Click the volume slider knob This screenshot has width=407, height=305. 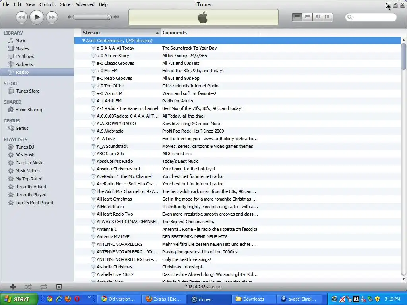[x=109, y=17]
